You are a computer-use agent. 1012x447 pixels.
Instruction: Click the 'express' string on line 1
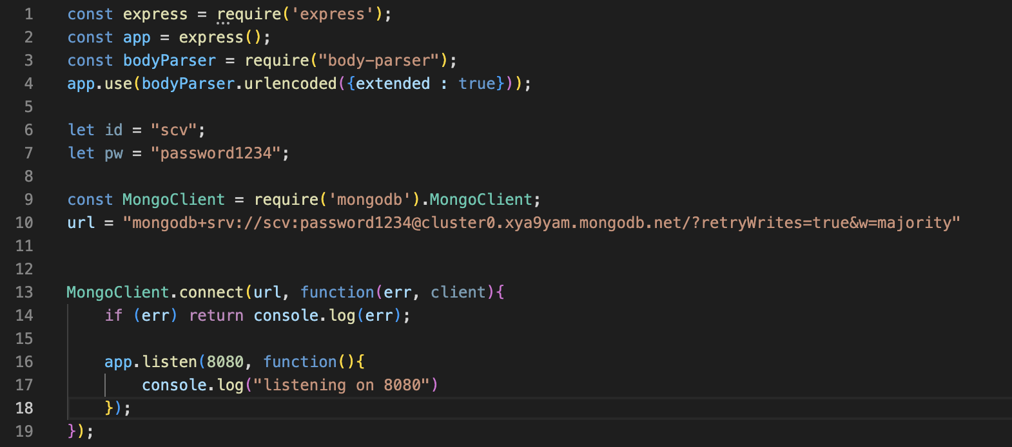click(333, 14)
